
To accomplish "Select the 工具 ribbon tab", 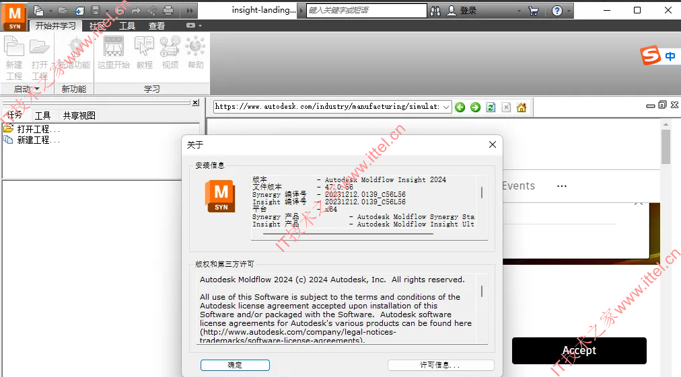I will 127,26.
